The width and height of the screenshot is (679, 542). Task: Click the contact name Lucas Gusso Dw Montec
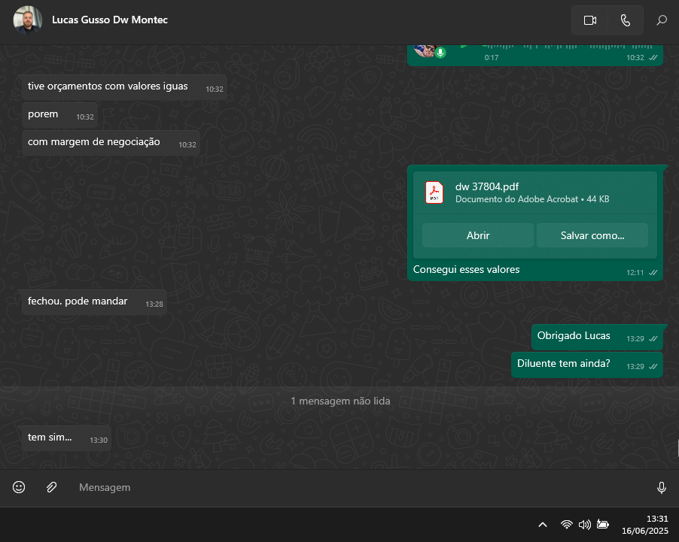[110, 20]
